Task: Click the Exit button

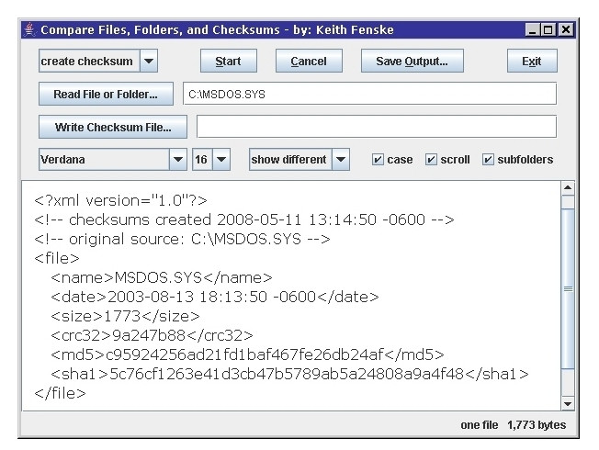Action: tap(532, 61)
